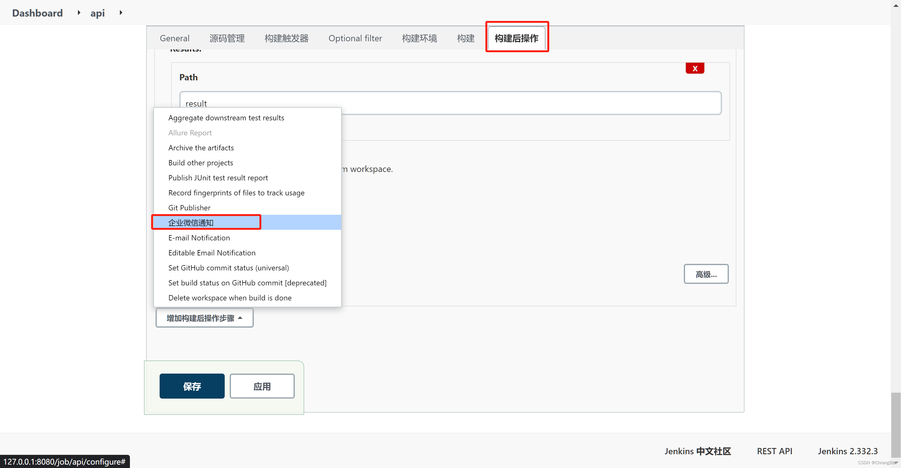
Task: Add Editable Email Notification step
Action: point(247,253)
